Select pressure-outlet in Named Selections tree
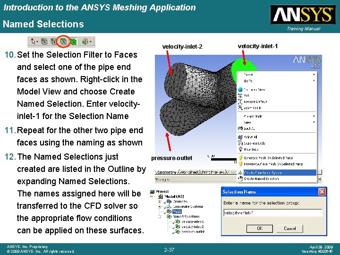The height and width of the screenshot is (255, 340). pyautogui.click(x=192, y=231)
